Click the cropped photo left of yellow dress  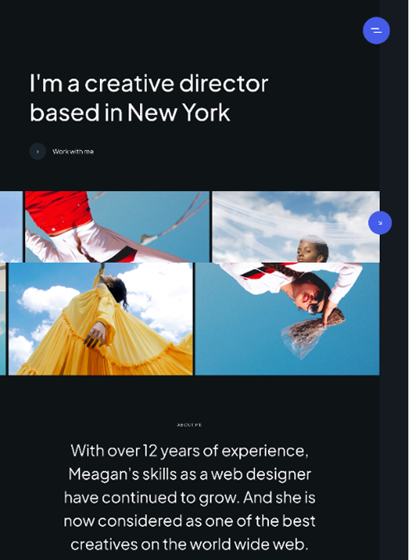tap(3, 319)
